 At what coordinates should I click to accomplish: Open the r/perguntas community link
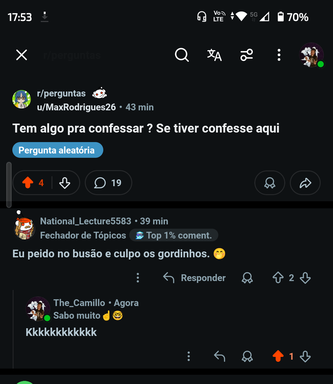pyautogui.click(x=61, y=93)
